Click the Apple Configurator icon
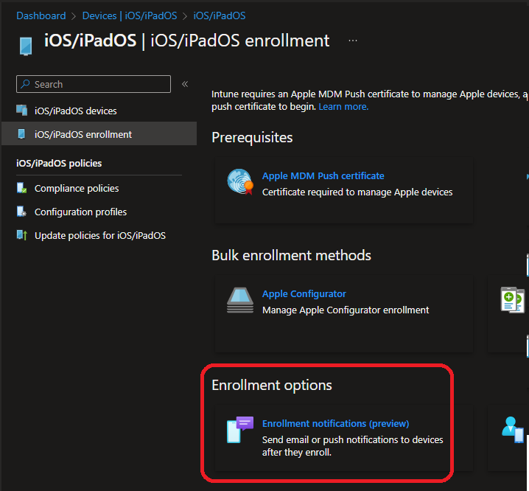The width and height of the screenshot is (529, 491). pyautogui.click(x=240, y=300)
